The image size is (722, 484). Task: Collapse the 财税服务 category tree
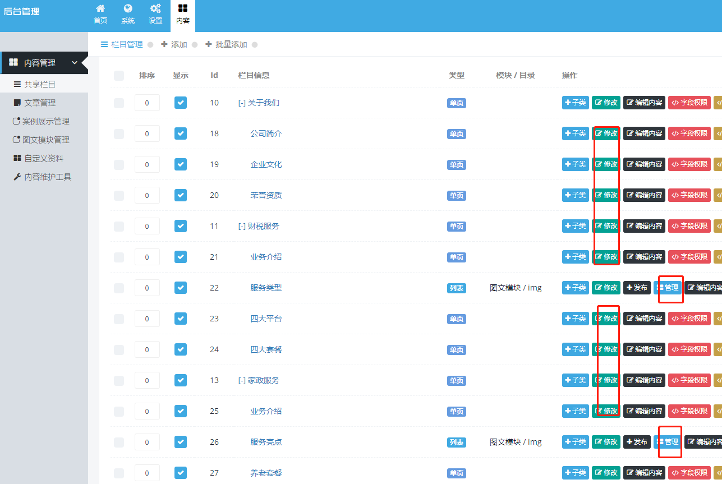tap(242, 226)
